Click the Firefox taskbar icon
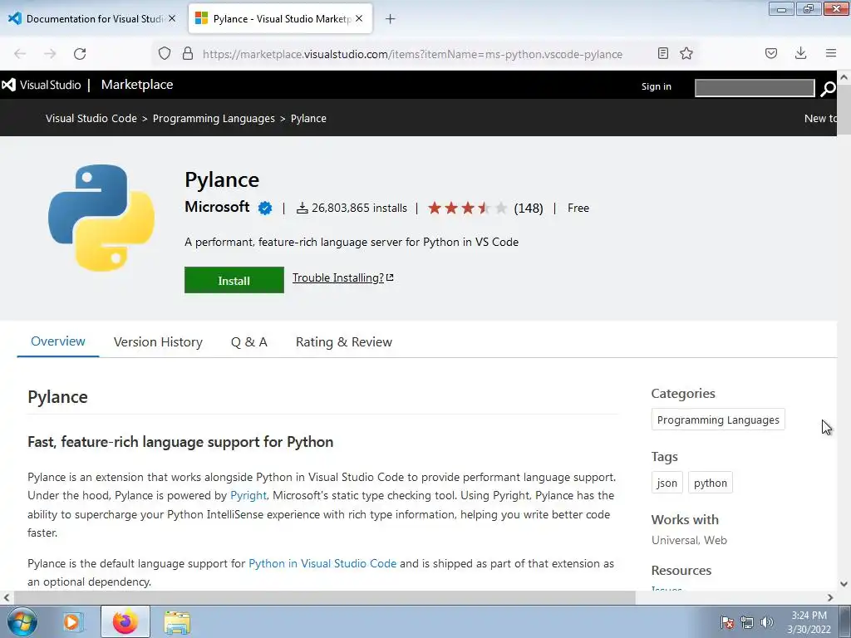The image size is (851, 638). tap(125, 621)
